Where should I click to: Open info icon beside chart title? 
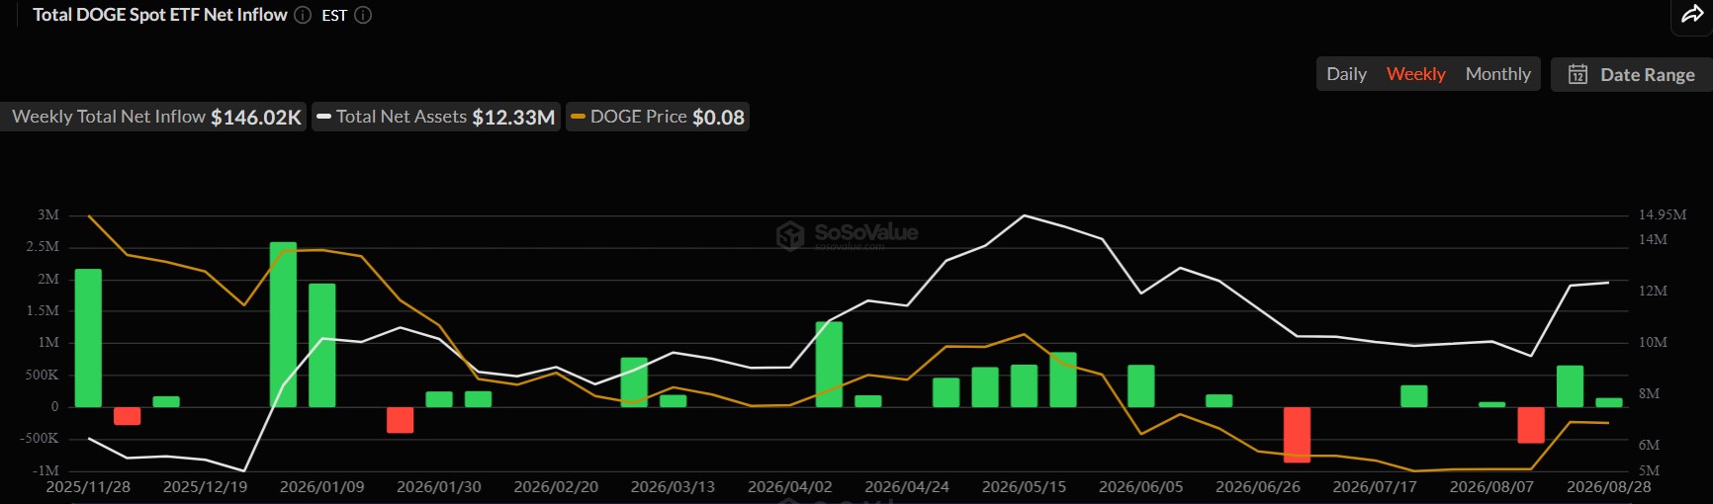pyautogui.click(x=303, y=15)
